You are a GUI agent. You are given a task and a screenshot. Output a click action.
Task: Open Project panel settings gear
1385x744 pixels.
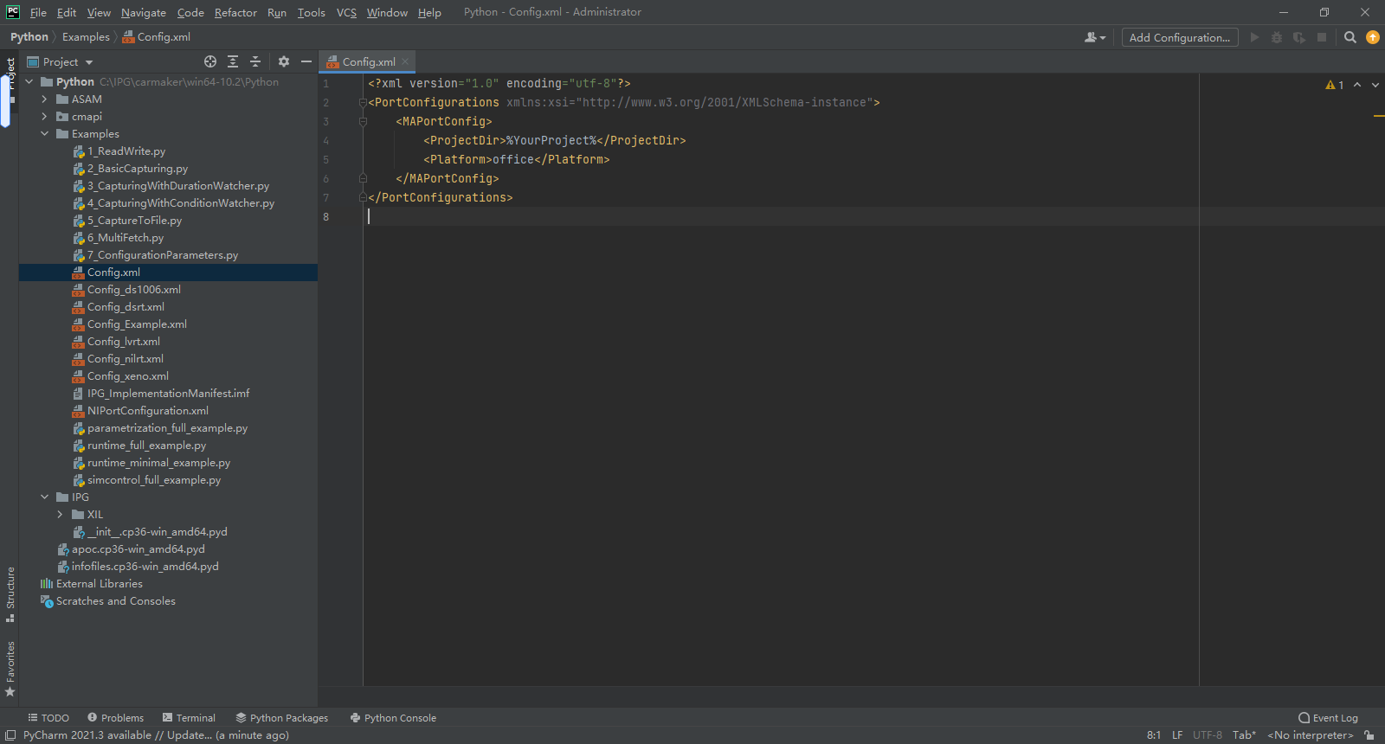[284, 61]
